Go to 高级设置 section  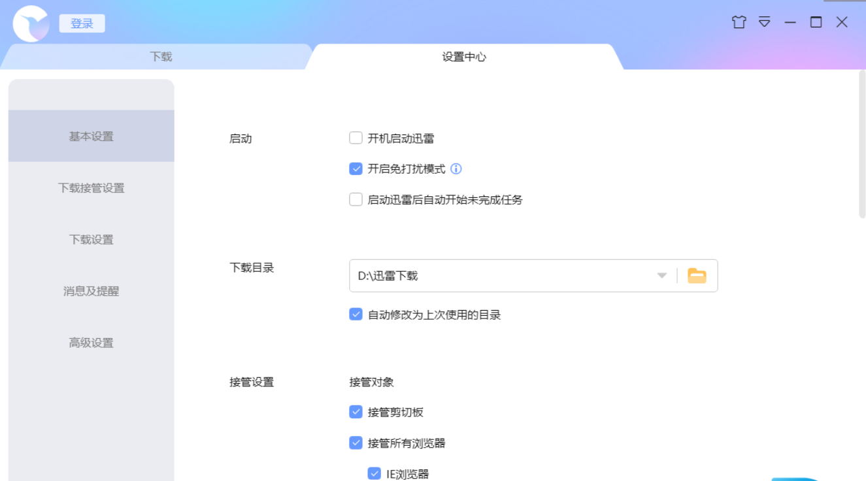tap(91, 343)
